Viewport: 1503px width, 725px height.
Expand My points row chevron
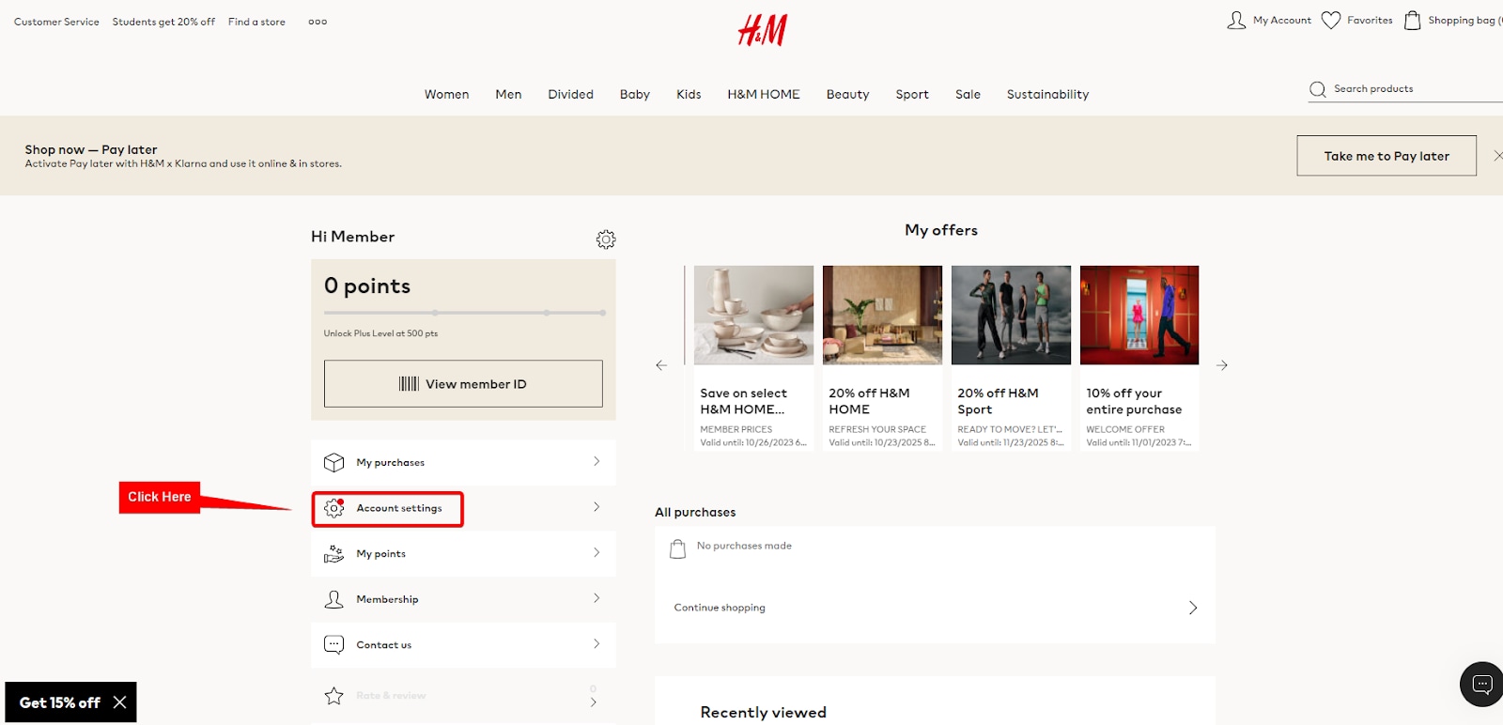[597, 552]
